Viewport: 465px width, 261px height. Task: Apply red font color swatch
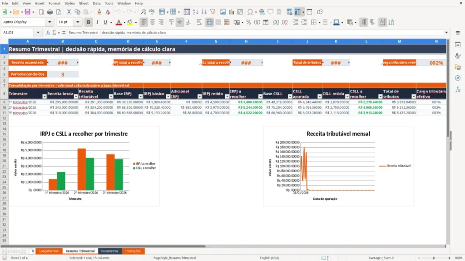coord(119,22)
